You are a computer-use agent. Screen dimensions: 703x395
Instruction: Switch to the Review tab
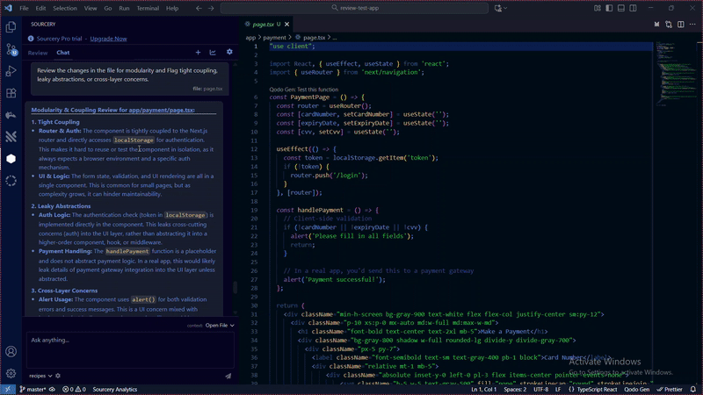tap(38, 53)
